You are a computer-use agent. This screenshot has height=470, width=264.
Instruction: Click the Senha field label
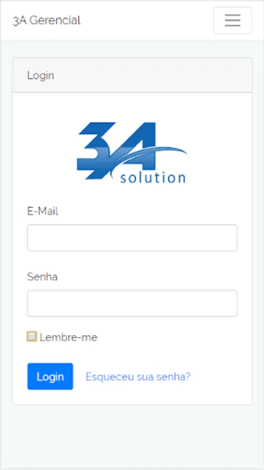(x=42, y=277)
